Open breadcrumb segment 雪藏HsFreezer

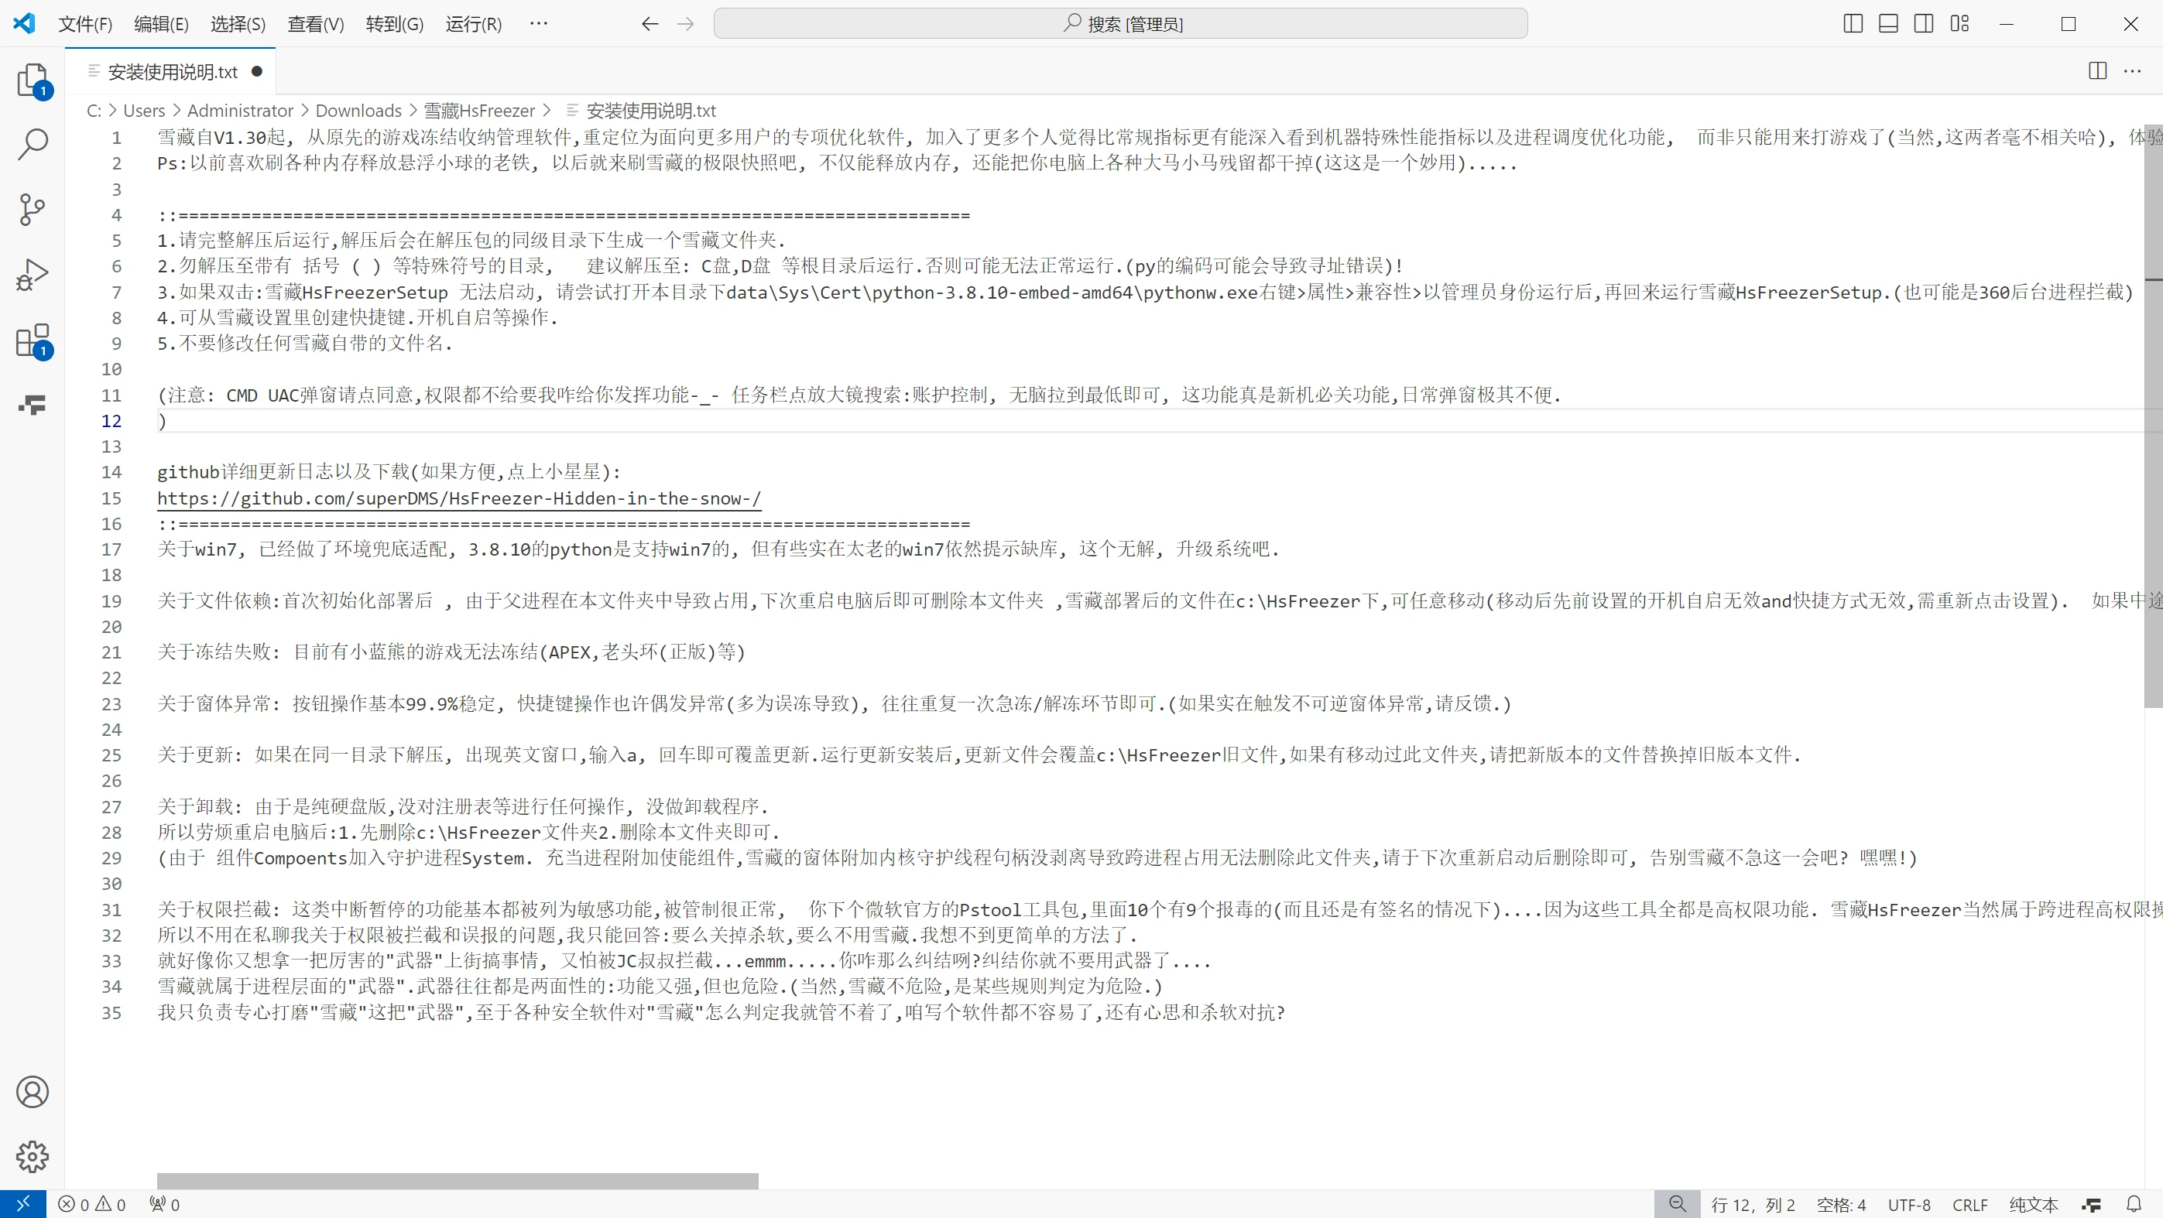478,110
